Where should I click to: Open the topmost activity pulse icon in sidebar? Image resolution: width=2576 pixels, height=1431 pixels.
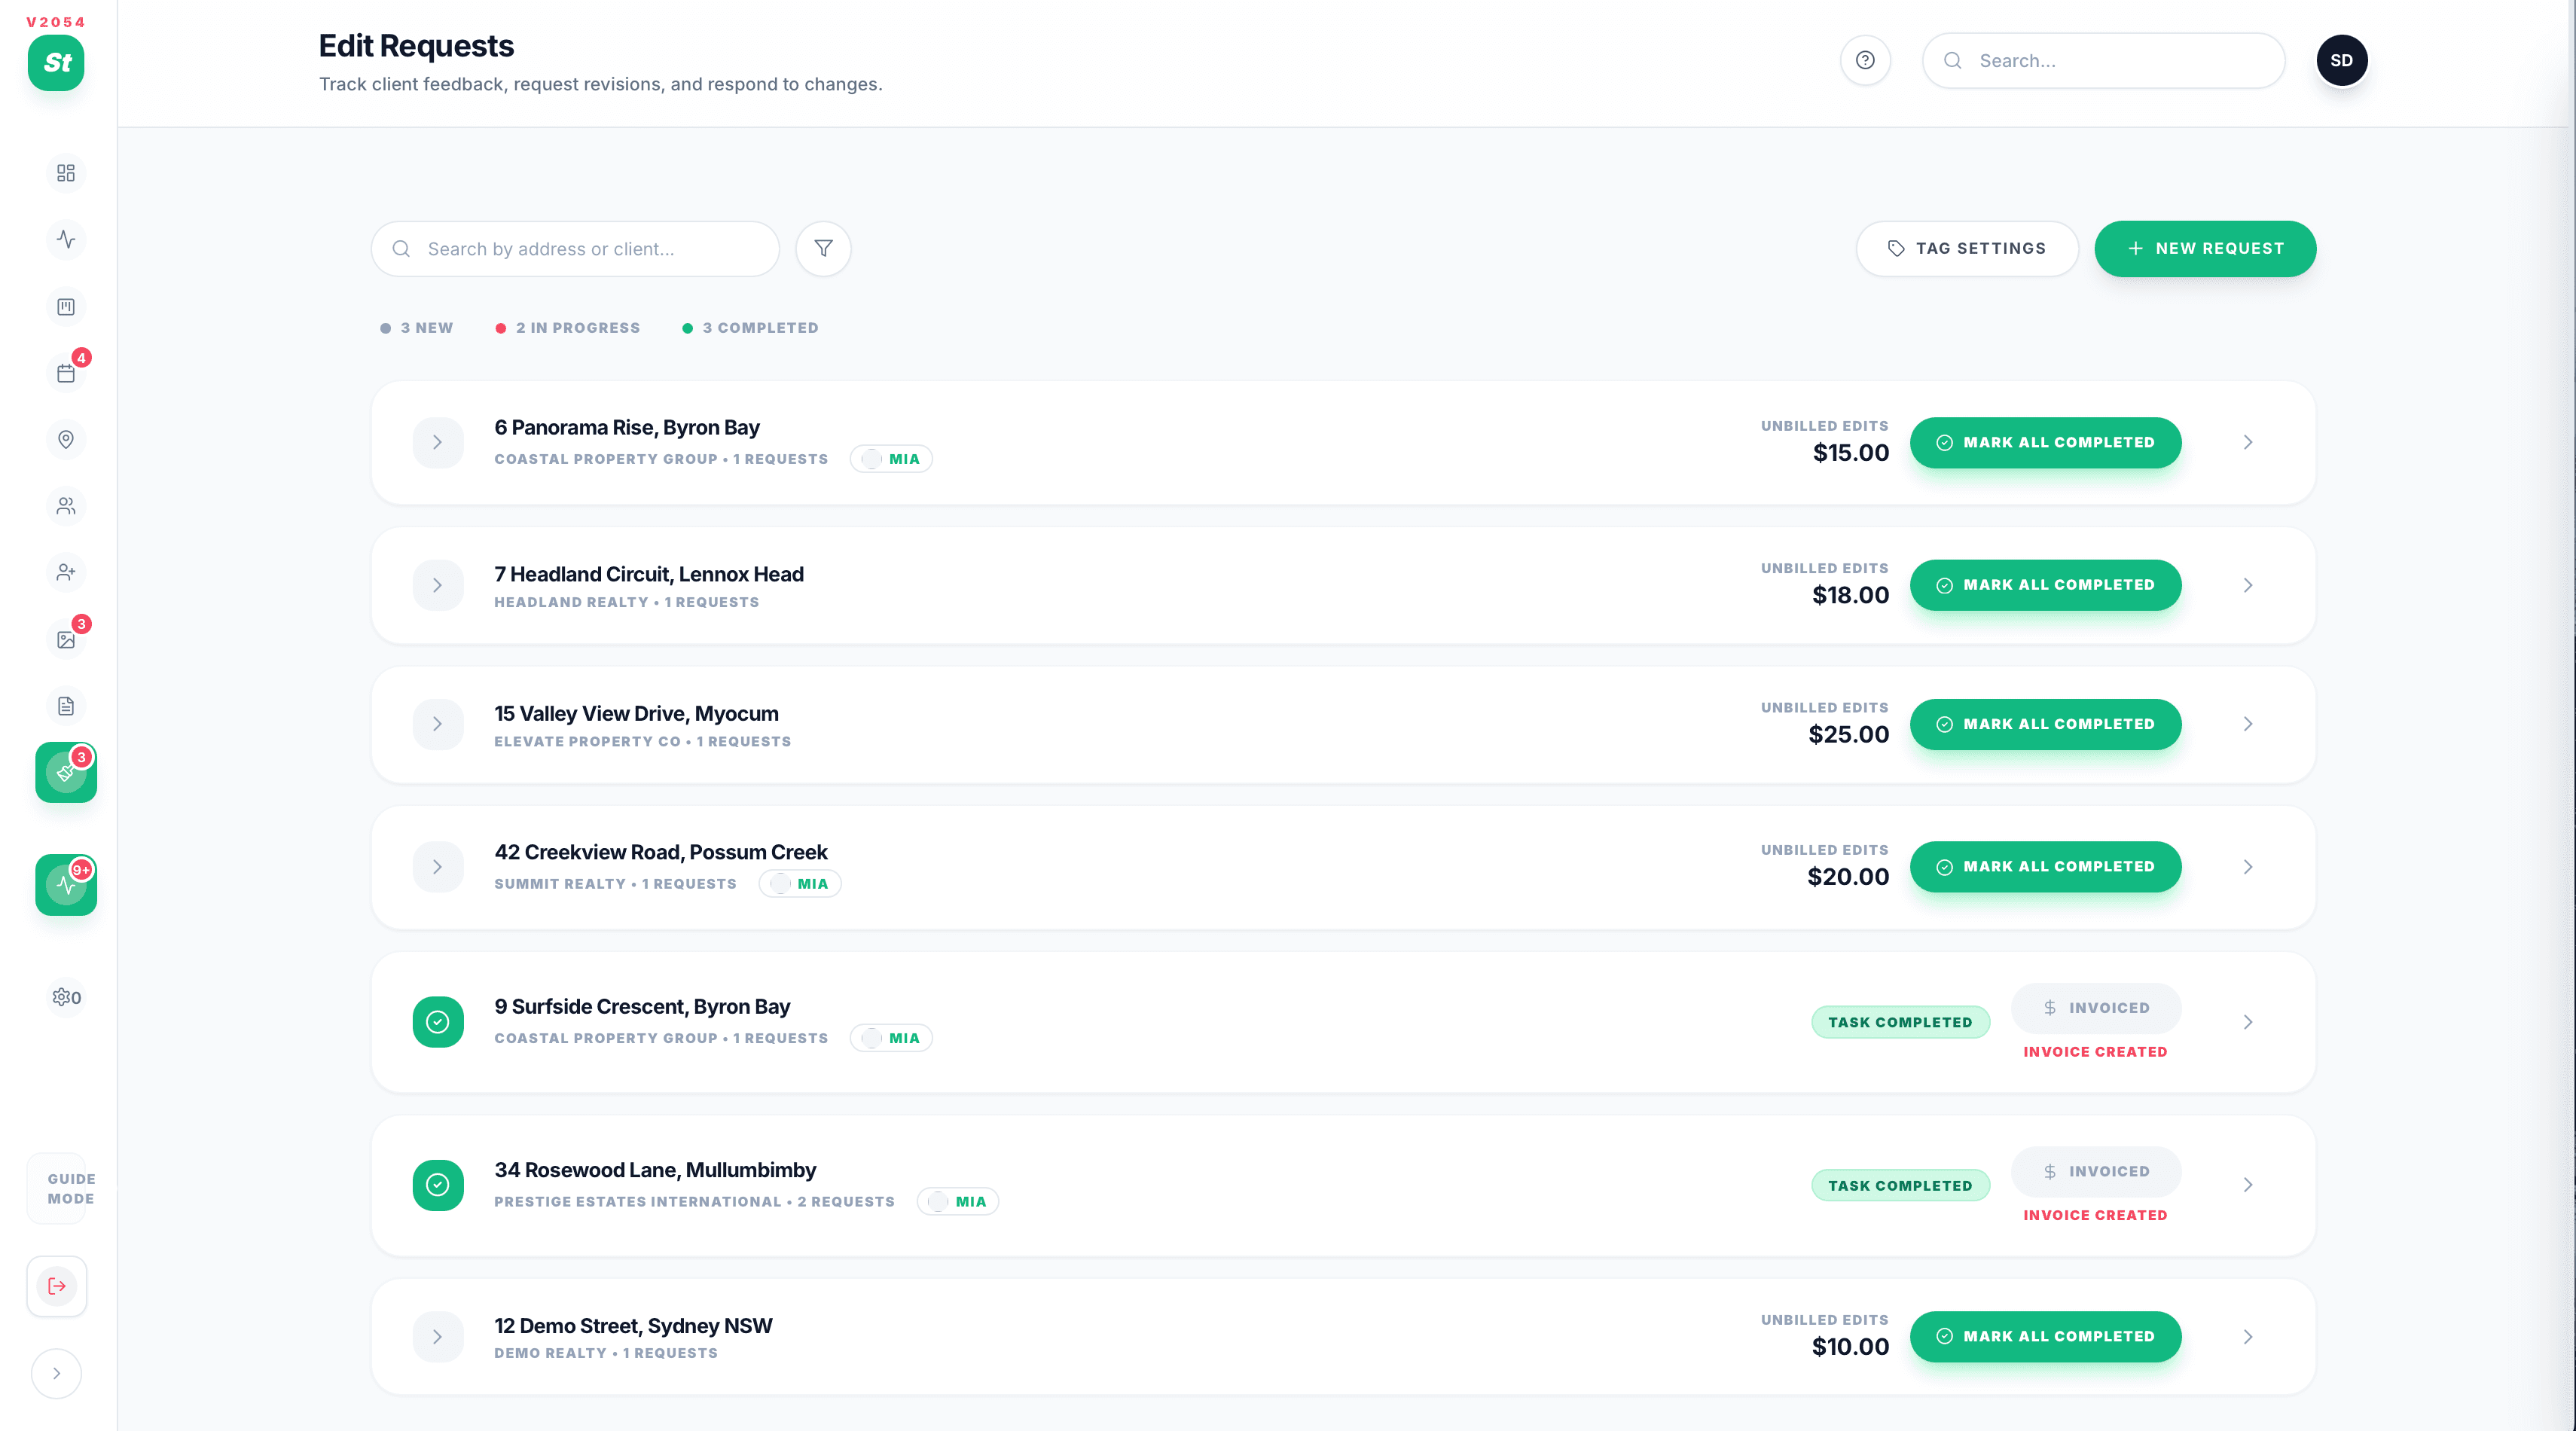66,239
